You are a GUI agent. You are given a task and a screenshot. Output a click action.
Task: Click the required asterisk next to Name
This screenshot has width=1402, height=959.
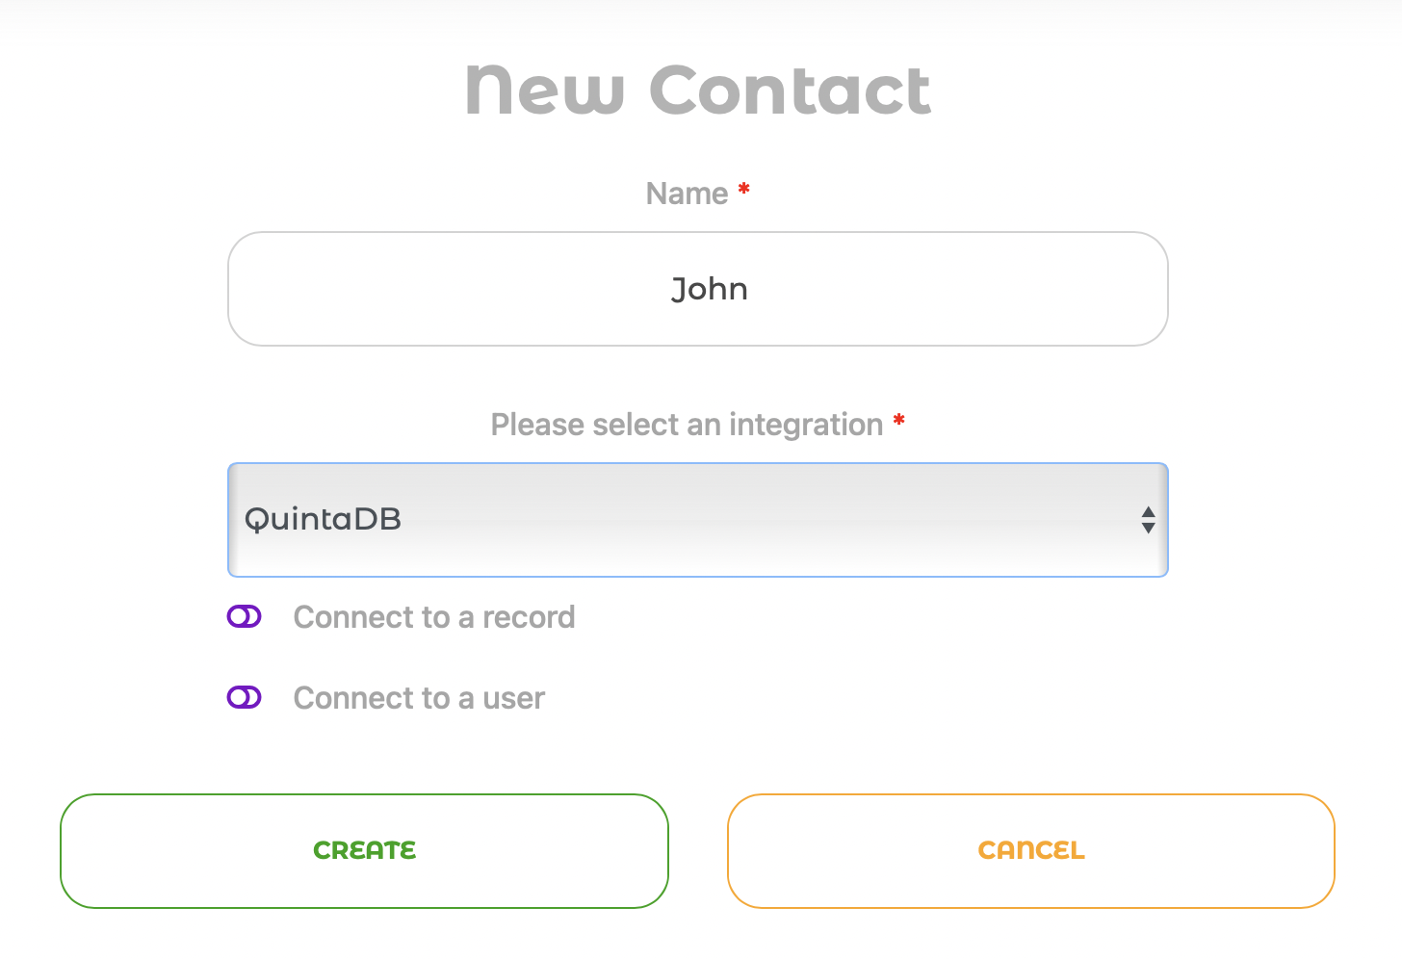coord(743,188)
